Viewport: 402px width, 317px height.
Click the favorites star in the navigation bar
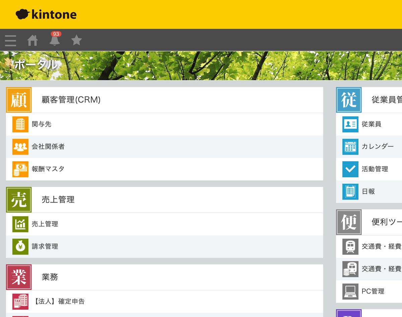(76, 40)
